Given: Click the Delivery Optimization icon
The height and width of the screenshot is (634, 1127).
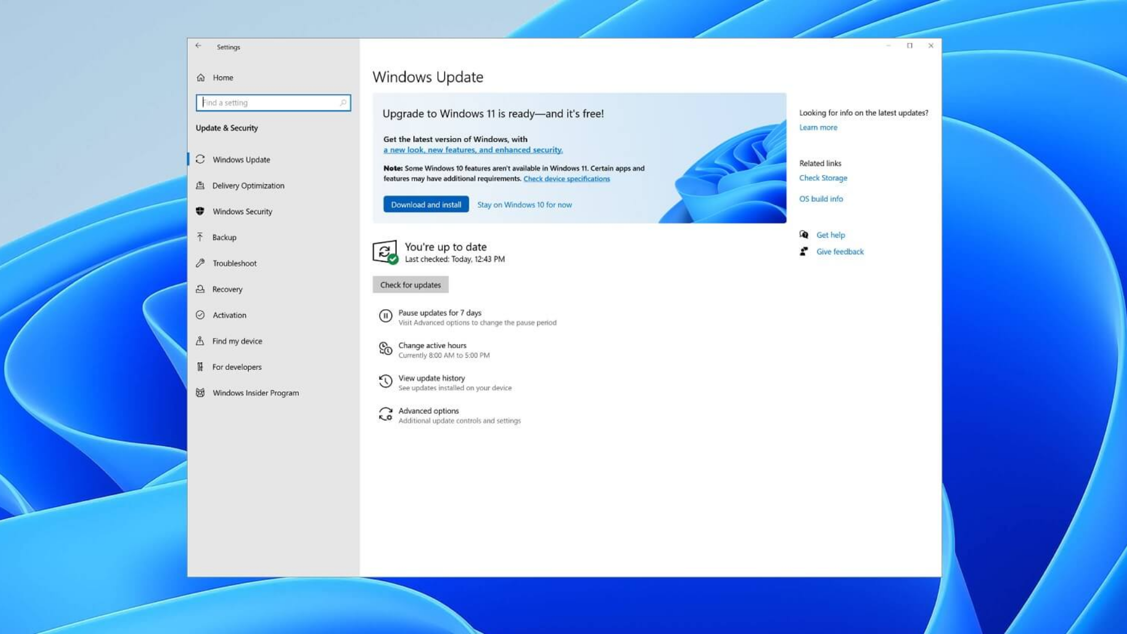Looking at the screenshot, I should 200,186.
